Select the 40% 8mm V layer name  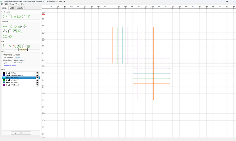pyautogui.click(x=15, y=80)
